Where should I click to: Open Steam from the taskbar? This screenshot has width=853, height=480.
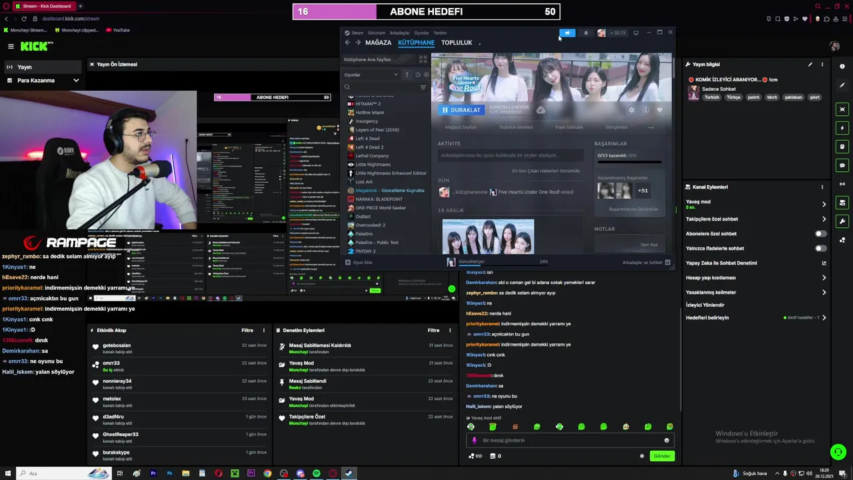[349, 473]
